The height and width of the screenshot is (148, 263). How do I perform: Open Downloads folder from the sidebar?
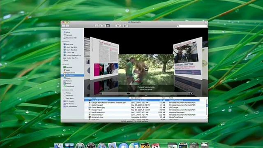click(69, 86)
